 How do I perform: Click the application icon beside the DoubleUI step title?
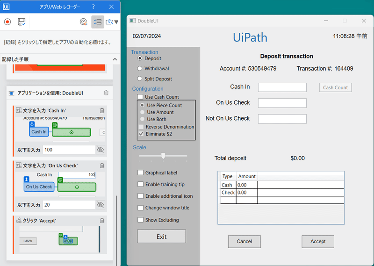click(11, 93)
